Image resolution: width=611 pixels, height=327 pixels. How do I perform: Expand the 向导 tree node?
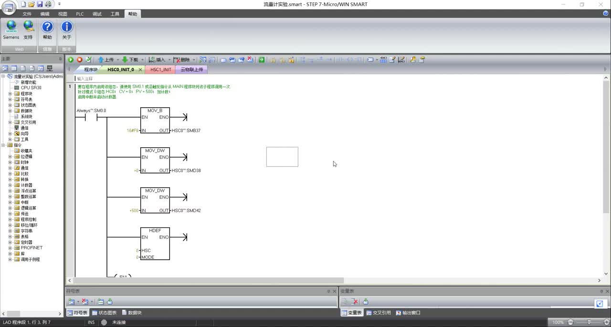click(x=10, y=134)
